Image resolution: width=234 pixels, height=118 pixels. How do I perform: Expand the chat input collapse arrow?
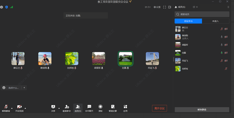click(x=24, y=88)
